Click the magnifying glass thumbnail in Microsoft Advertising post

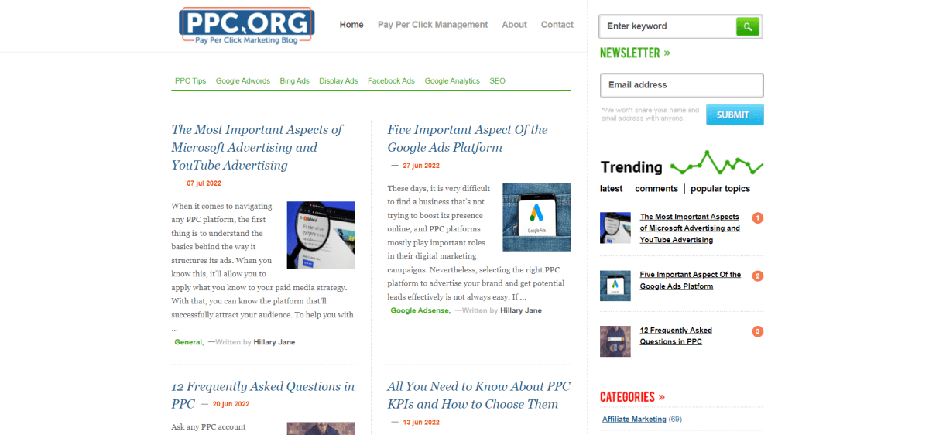coord(321,235)
